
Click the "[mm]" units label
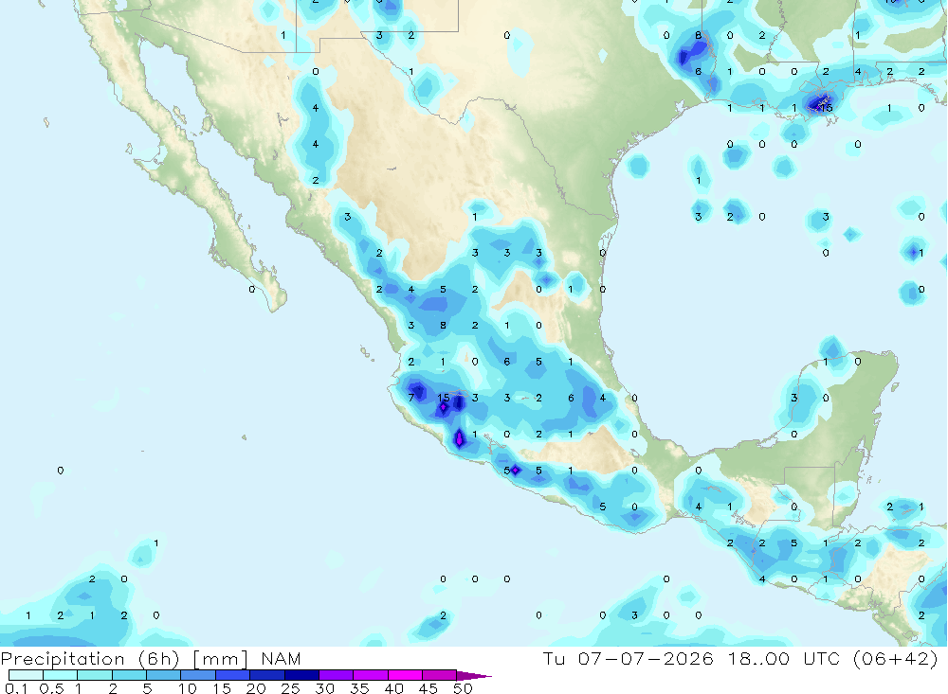click(220, 658)
